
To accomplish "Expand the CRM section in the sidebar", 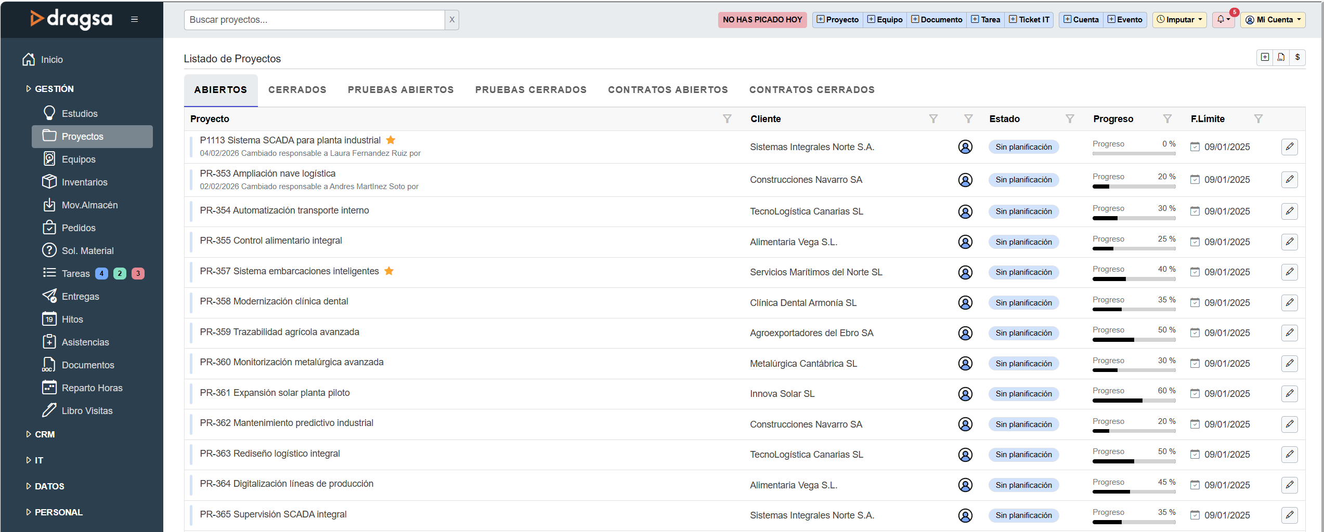I will pos(44,434).
